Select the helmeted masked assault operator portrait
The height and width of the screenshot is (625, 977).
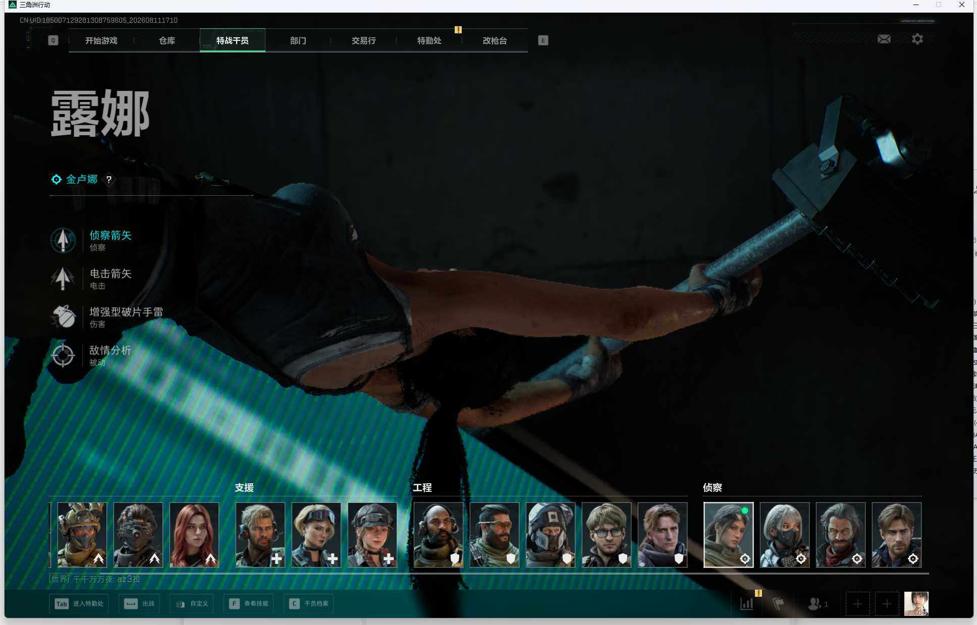click(x=82, y=535)
